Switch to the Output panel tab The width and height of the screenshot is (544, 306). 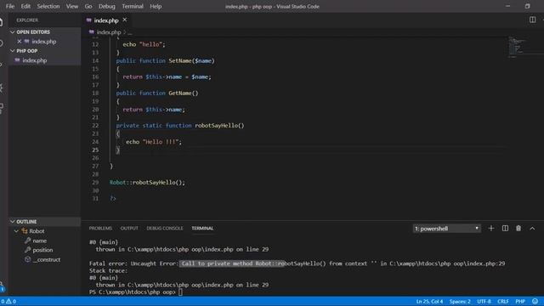129,229
